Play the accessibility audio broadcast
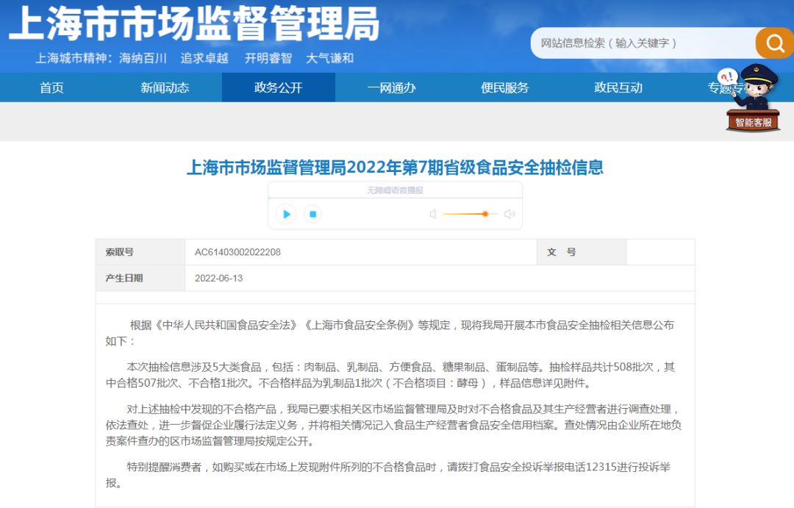 pos(286,214)
